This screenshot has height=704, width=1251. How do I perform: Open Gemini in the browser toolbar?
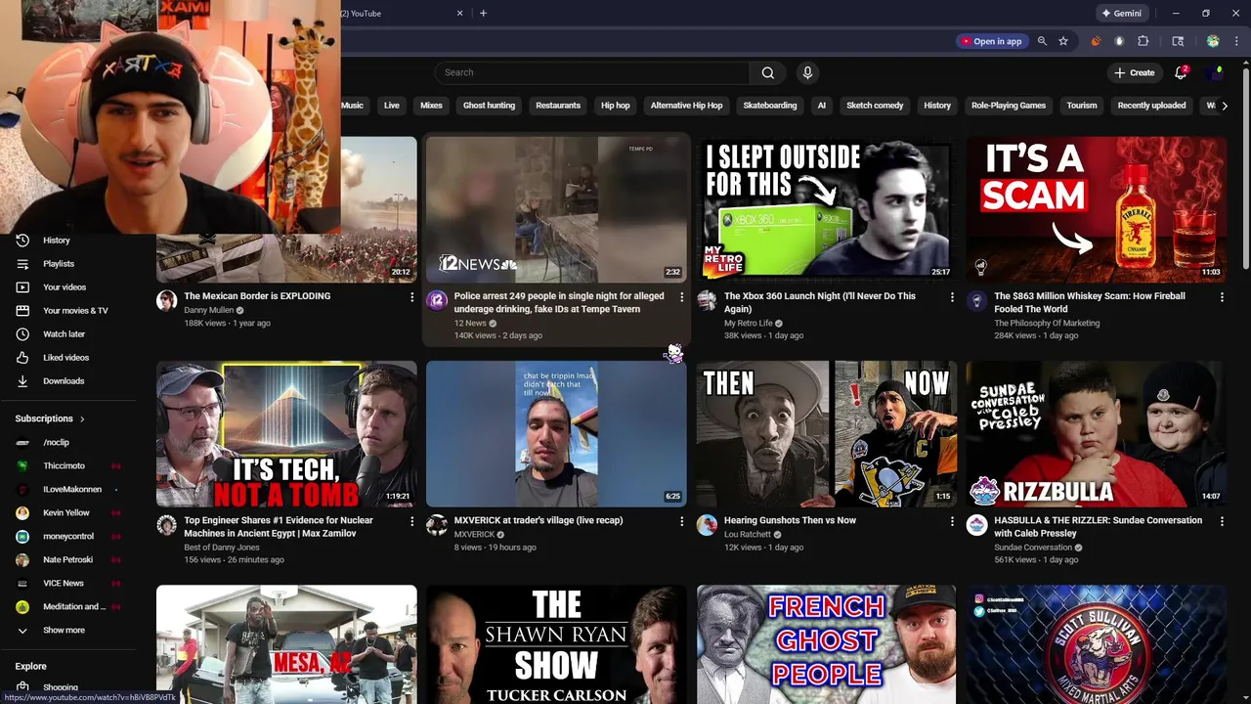pos(1121,14)
